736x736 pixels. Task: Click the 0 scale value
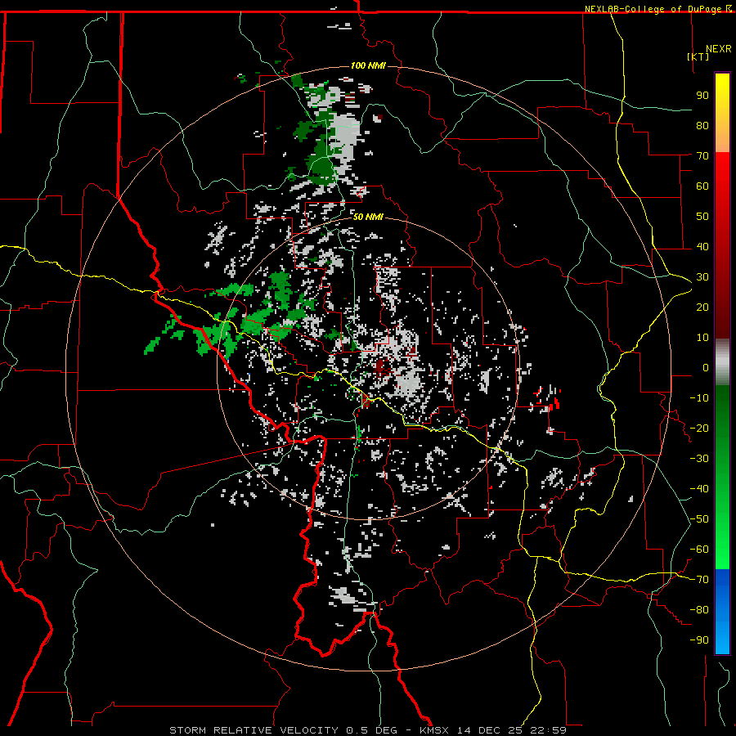(706, 368)
